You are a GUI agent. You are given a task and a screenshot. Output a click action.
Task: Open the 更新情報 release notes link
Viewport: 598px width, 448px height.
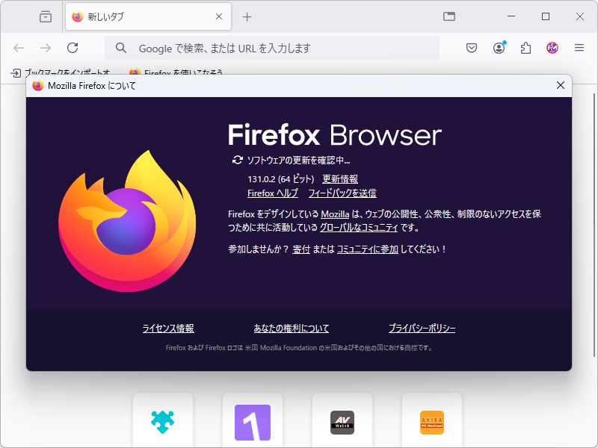(340, 178)
